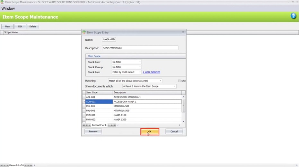Select the PHN-001 item code cell
This screenshot has width=299, height=167.
point(99,115)
